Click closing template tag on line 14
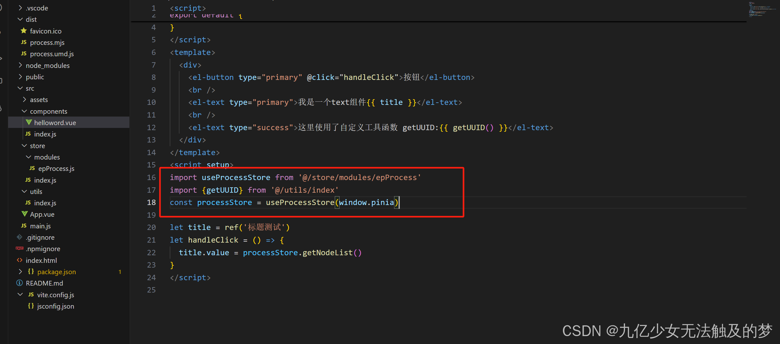 (x=195, y=152)
